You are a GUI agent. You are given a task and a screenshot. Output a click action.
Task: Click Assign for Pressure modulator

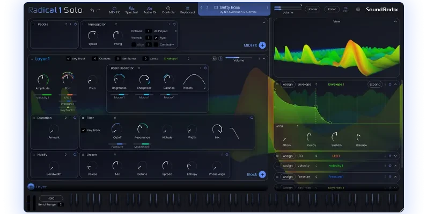pos(288,177)
